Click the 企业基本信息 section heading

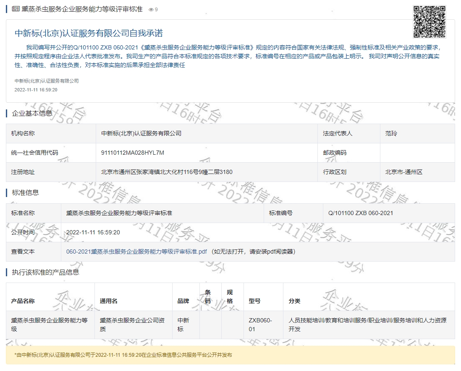pos(32,113)
